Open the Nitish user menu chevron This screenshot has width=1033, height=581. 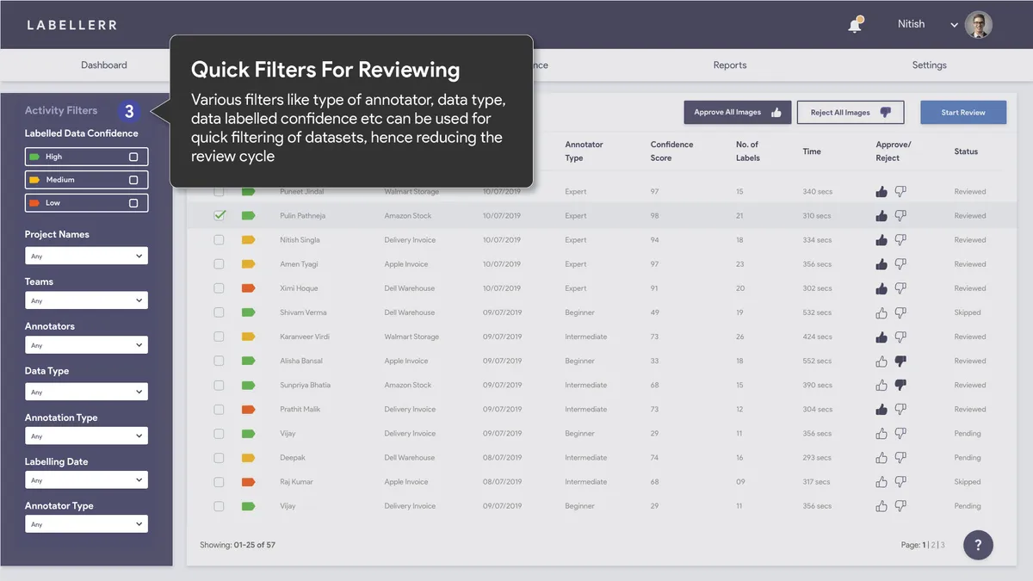954,25
